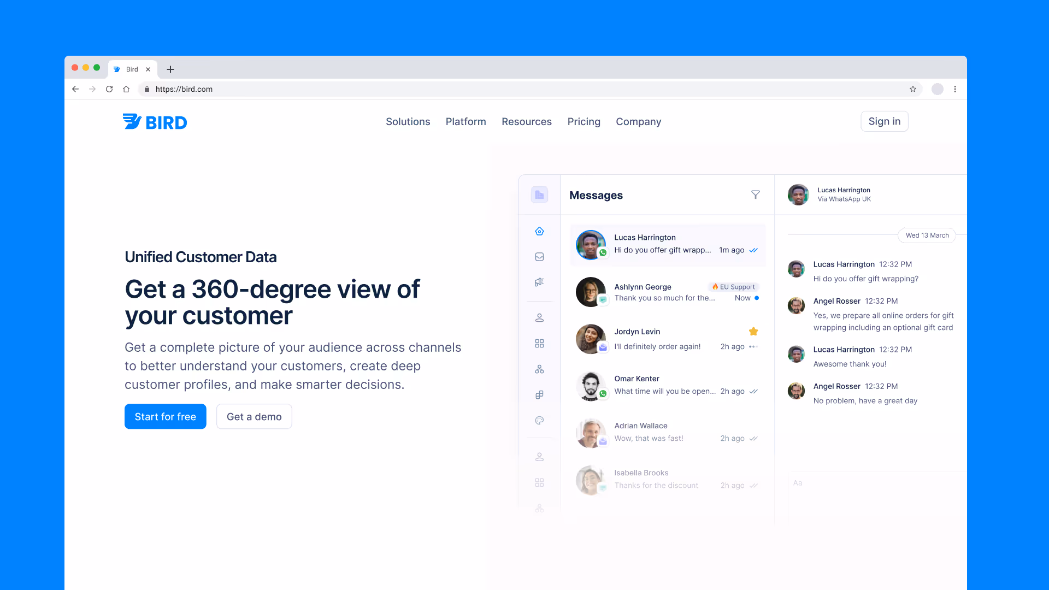1049x590 pixels.
Task: Click the megaphone campaigns icon in the sidebar
Action: [x=539, y=282]
